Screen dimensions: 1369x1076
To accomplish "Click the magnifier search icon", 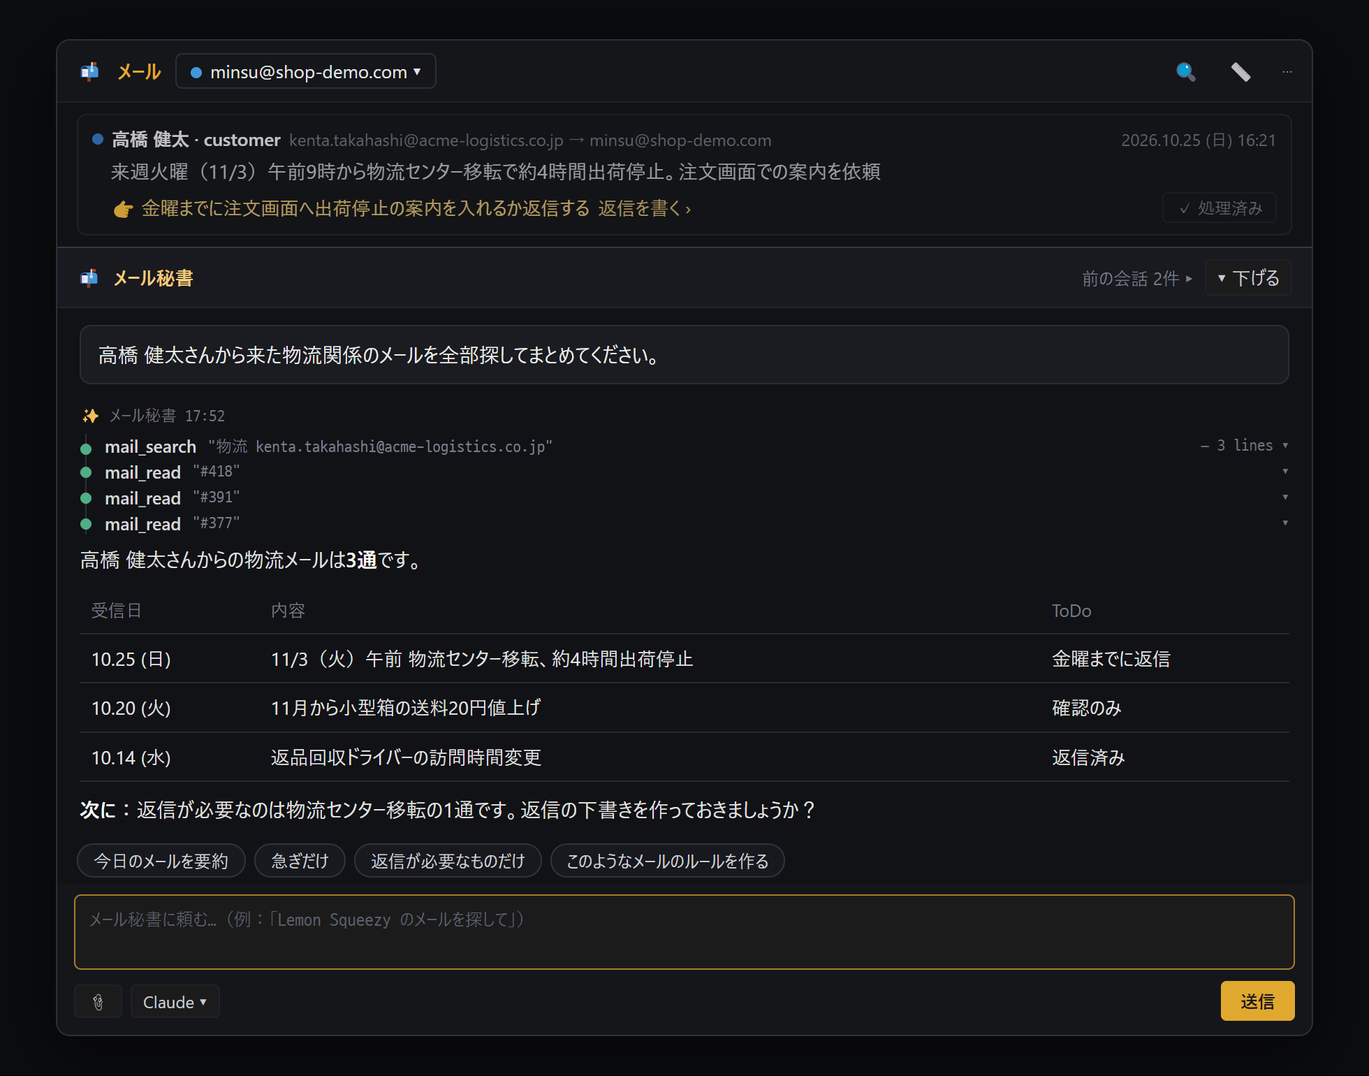I will click(x=1185, y=72).
